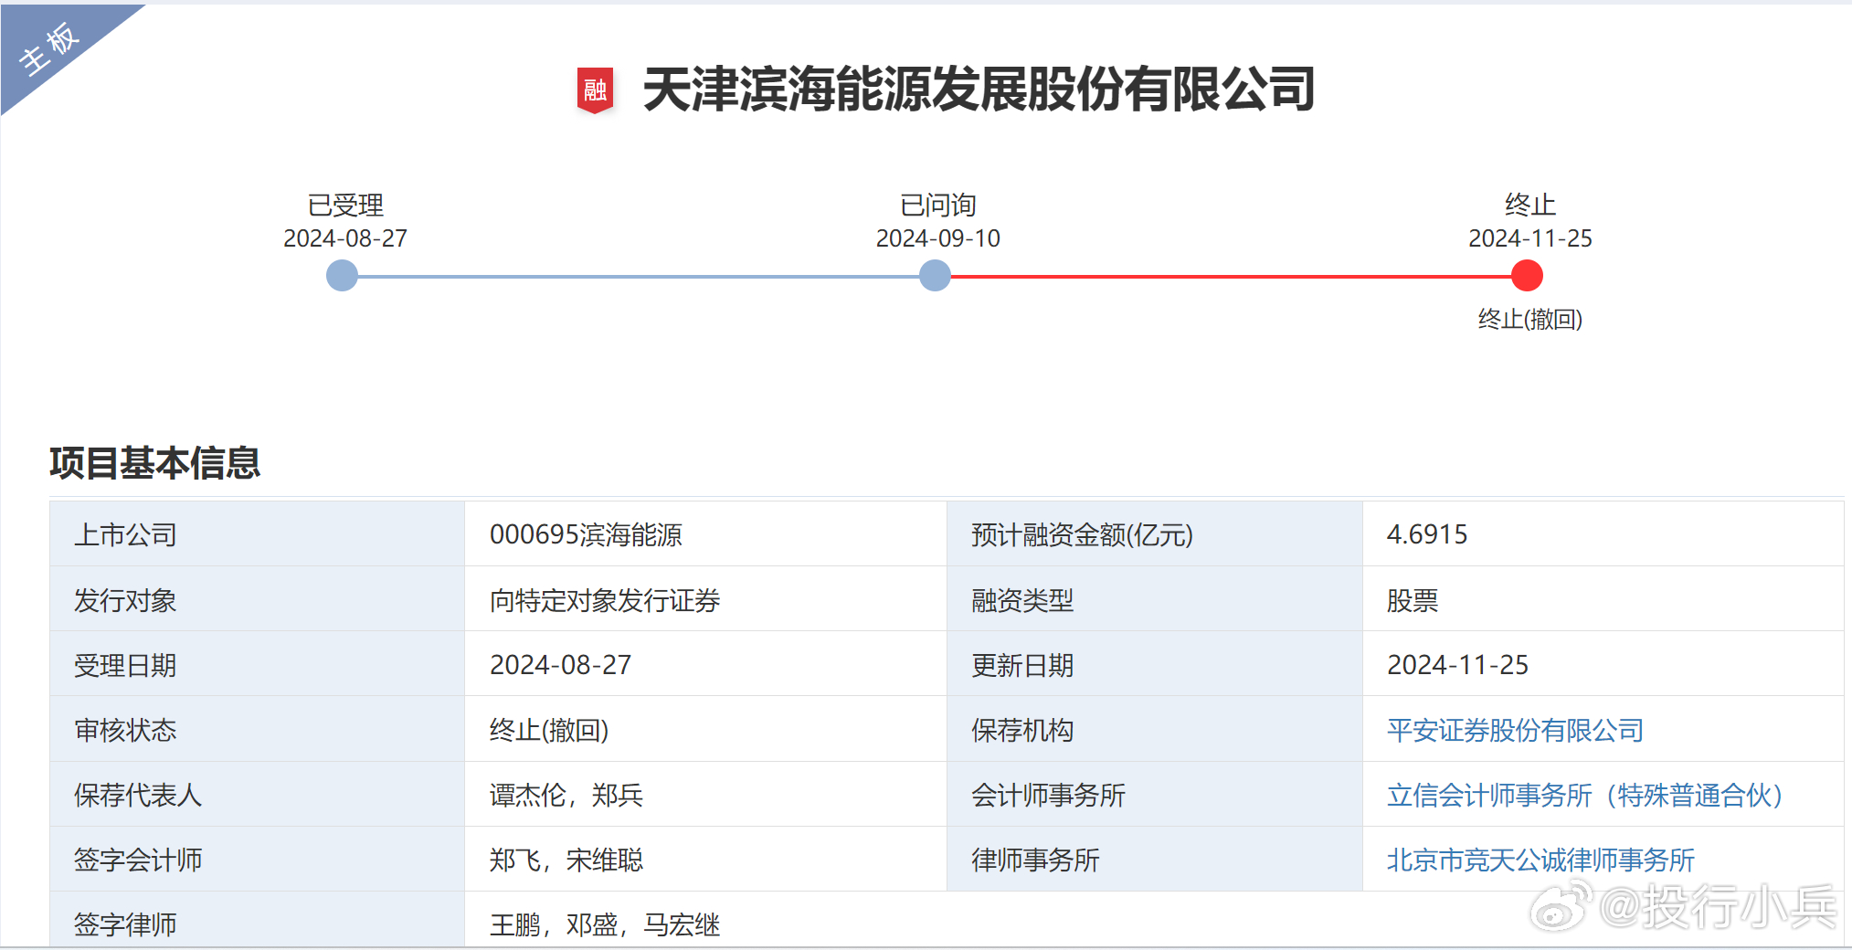This screenshot has height=950, width=1852.
Task: Open 北京市竞天公诚律师事务所 link
Action: [1540, 860]
